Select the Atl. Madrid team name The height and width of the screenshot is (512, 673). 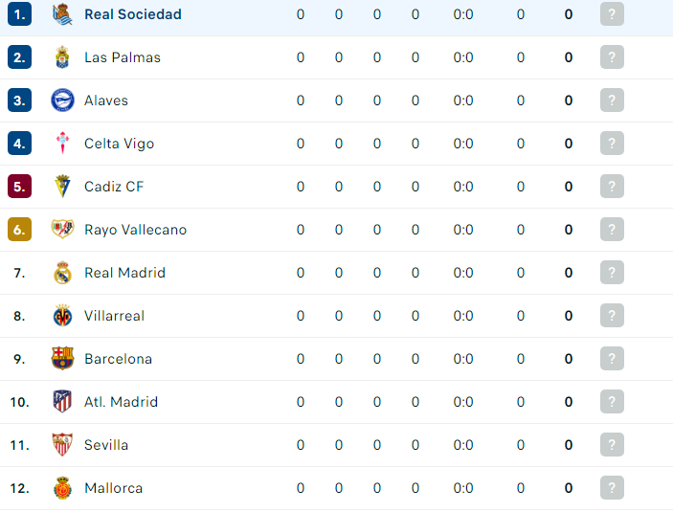tap(121, 402)
